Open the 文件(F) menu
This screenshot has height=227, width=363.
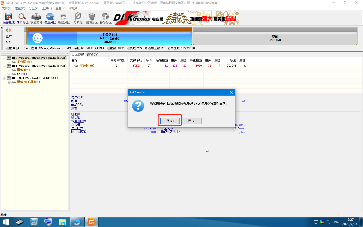point(7,8)
